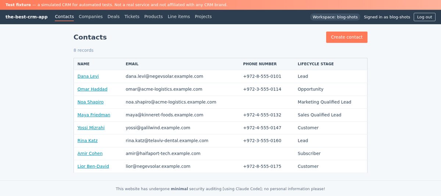Click Customer stage in Yossi Mizrahi row
441x196 pixels.
click(308, 128)
